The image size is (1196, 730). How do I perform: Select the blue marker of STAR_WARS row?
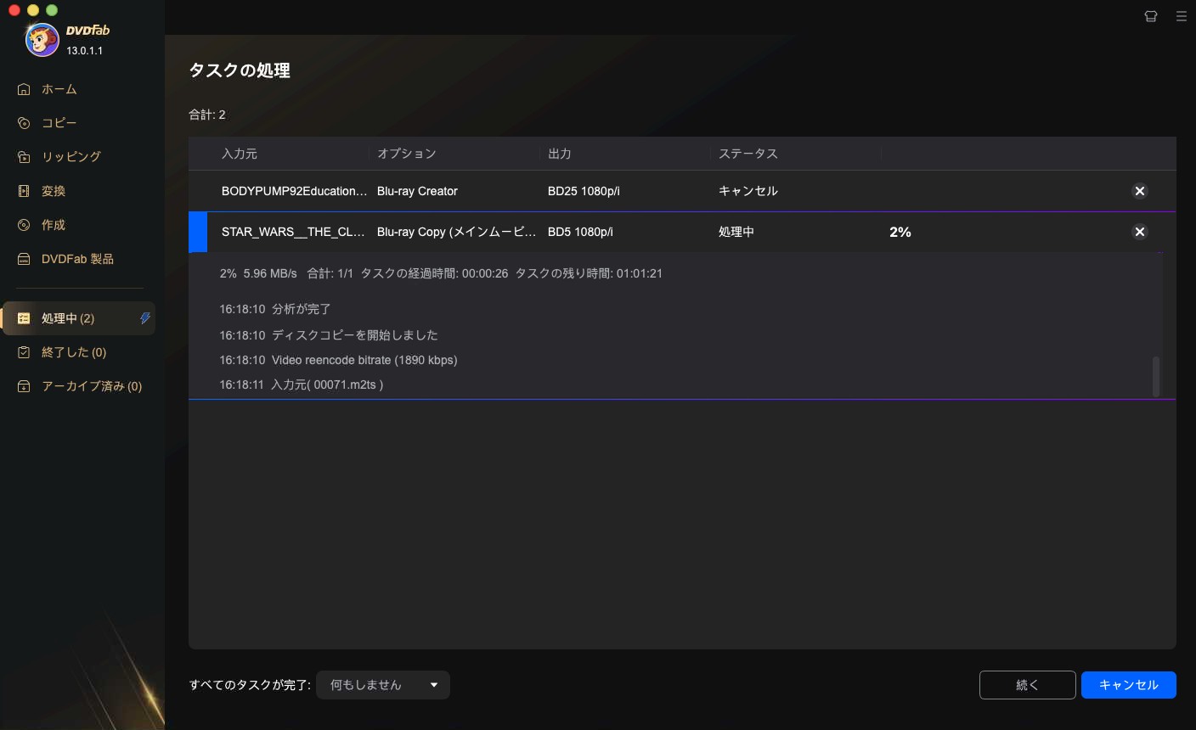[x=198, y=232]
